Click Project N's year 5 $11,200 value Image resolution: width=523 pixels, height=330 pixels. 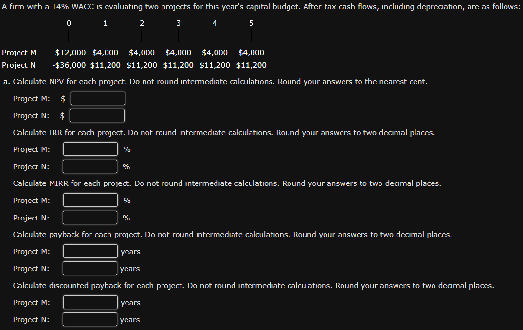click(251, 65)
